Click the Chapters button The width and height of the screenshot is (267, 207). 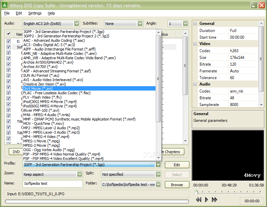(x=172, y=152)
